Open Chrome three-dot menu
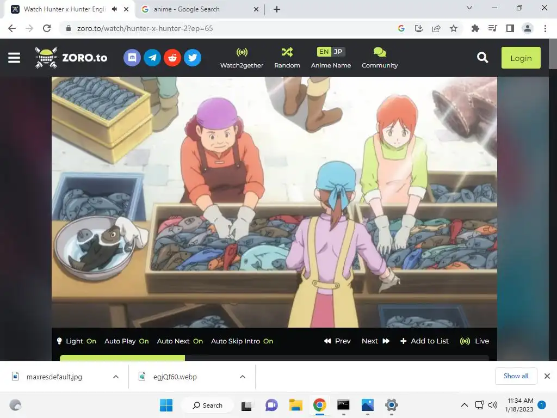 pos(545,28)
